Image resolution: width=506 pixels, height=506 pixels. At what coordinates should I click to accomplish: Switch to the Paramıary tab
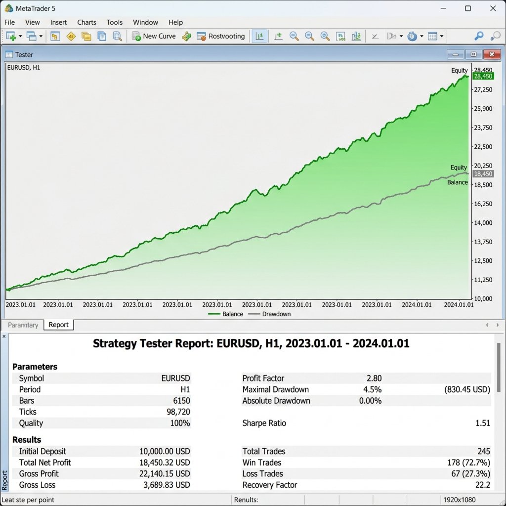(23, 325)
